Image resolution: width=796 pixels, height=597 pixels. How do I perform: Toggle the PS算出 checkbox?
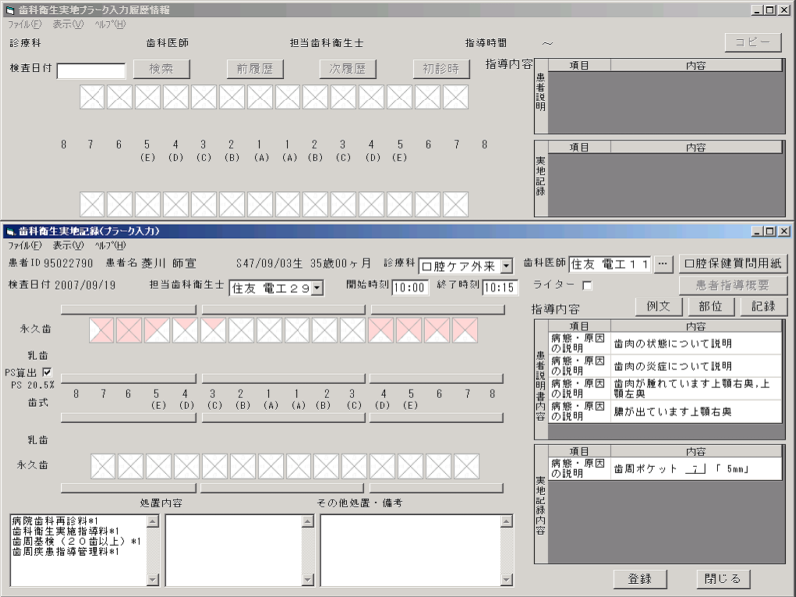coord(47,372)
